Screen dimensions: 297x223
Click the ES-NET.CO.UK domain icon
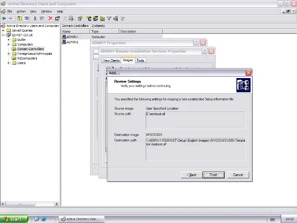pyautogui.click(x=8, y=35)
